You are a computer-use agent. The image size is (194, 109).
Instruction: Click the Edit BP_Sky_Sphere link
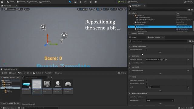point(182,29)
